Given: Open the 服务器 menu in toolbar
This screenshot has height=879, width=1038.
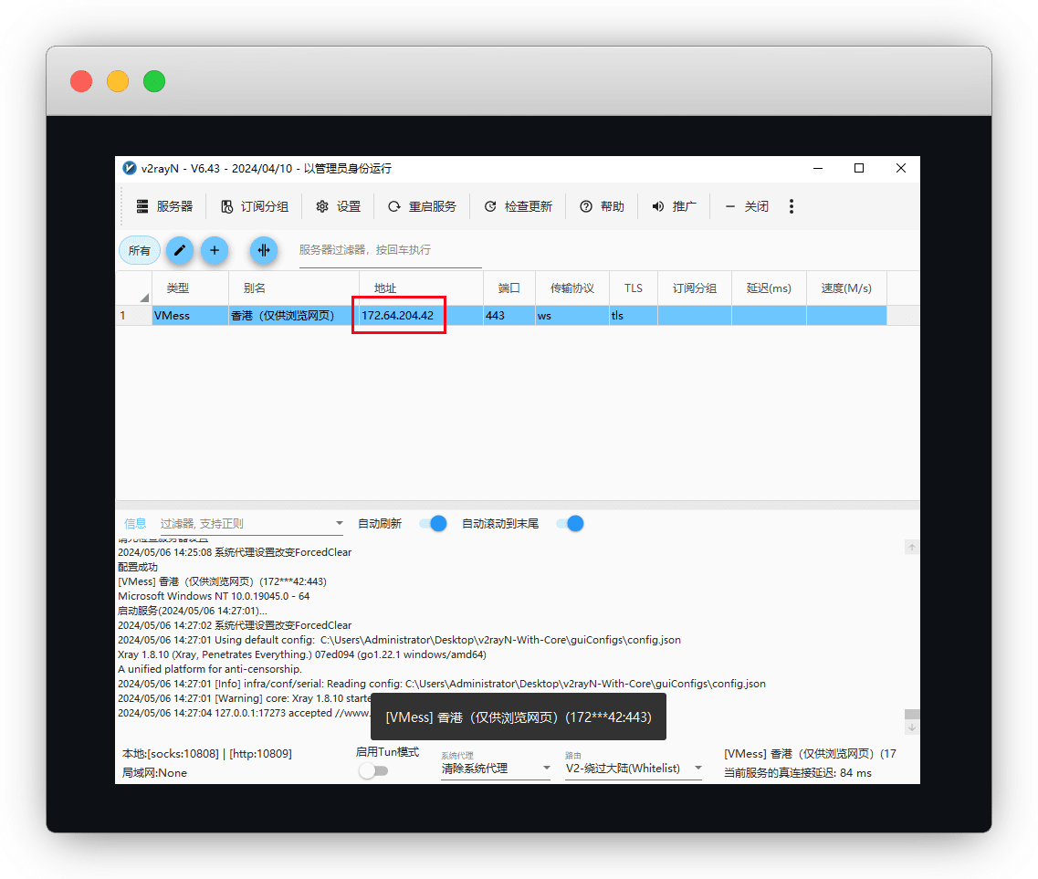Looking at the screenshot, I should (x=164, y=206).
